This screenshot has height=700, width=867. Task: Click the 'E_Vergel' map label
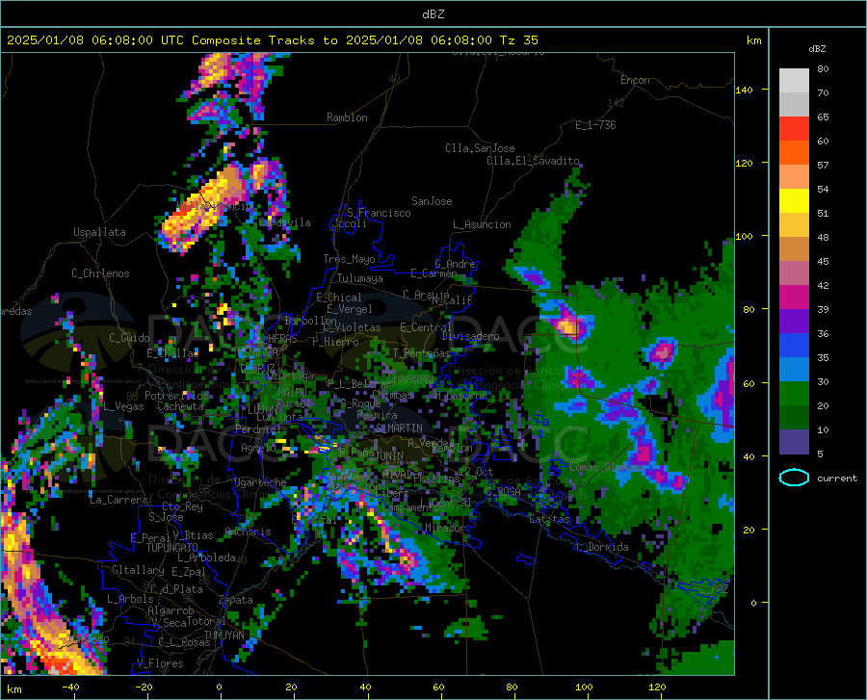tap(350, 309)
